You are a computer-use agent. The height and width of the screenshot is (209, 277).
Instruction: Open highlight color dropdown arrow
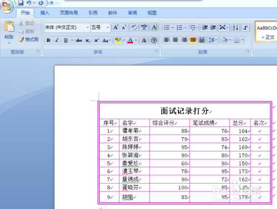pos(124,40)
